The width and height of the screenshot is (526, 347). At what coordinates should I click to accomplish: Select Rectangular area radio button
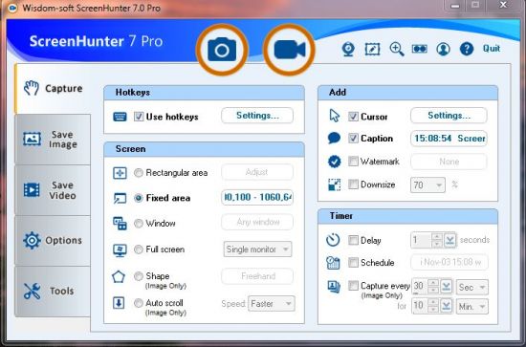(x=139, y=173)
